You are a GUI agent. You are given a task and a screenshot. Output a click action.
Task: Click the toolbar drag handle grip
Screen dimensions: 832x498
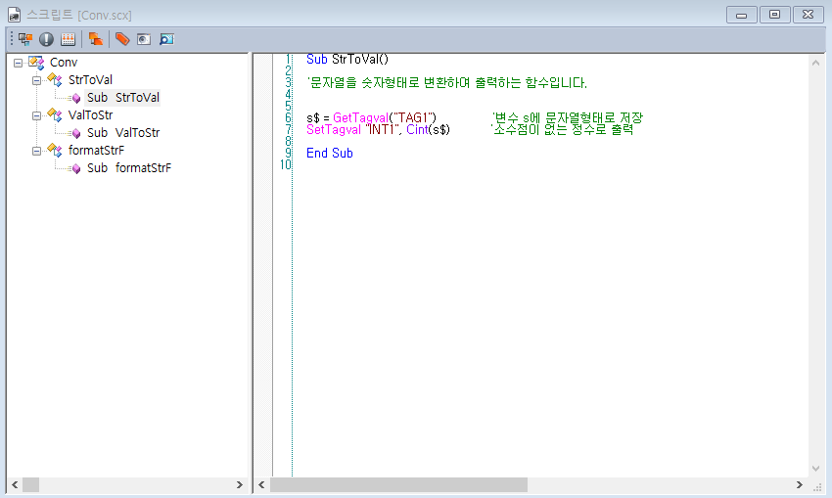12,39
